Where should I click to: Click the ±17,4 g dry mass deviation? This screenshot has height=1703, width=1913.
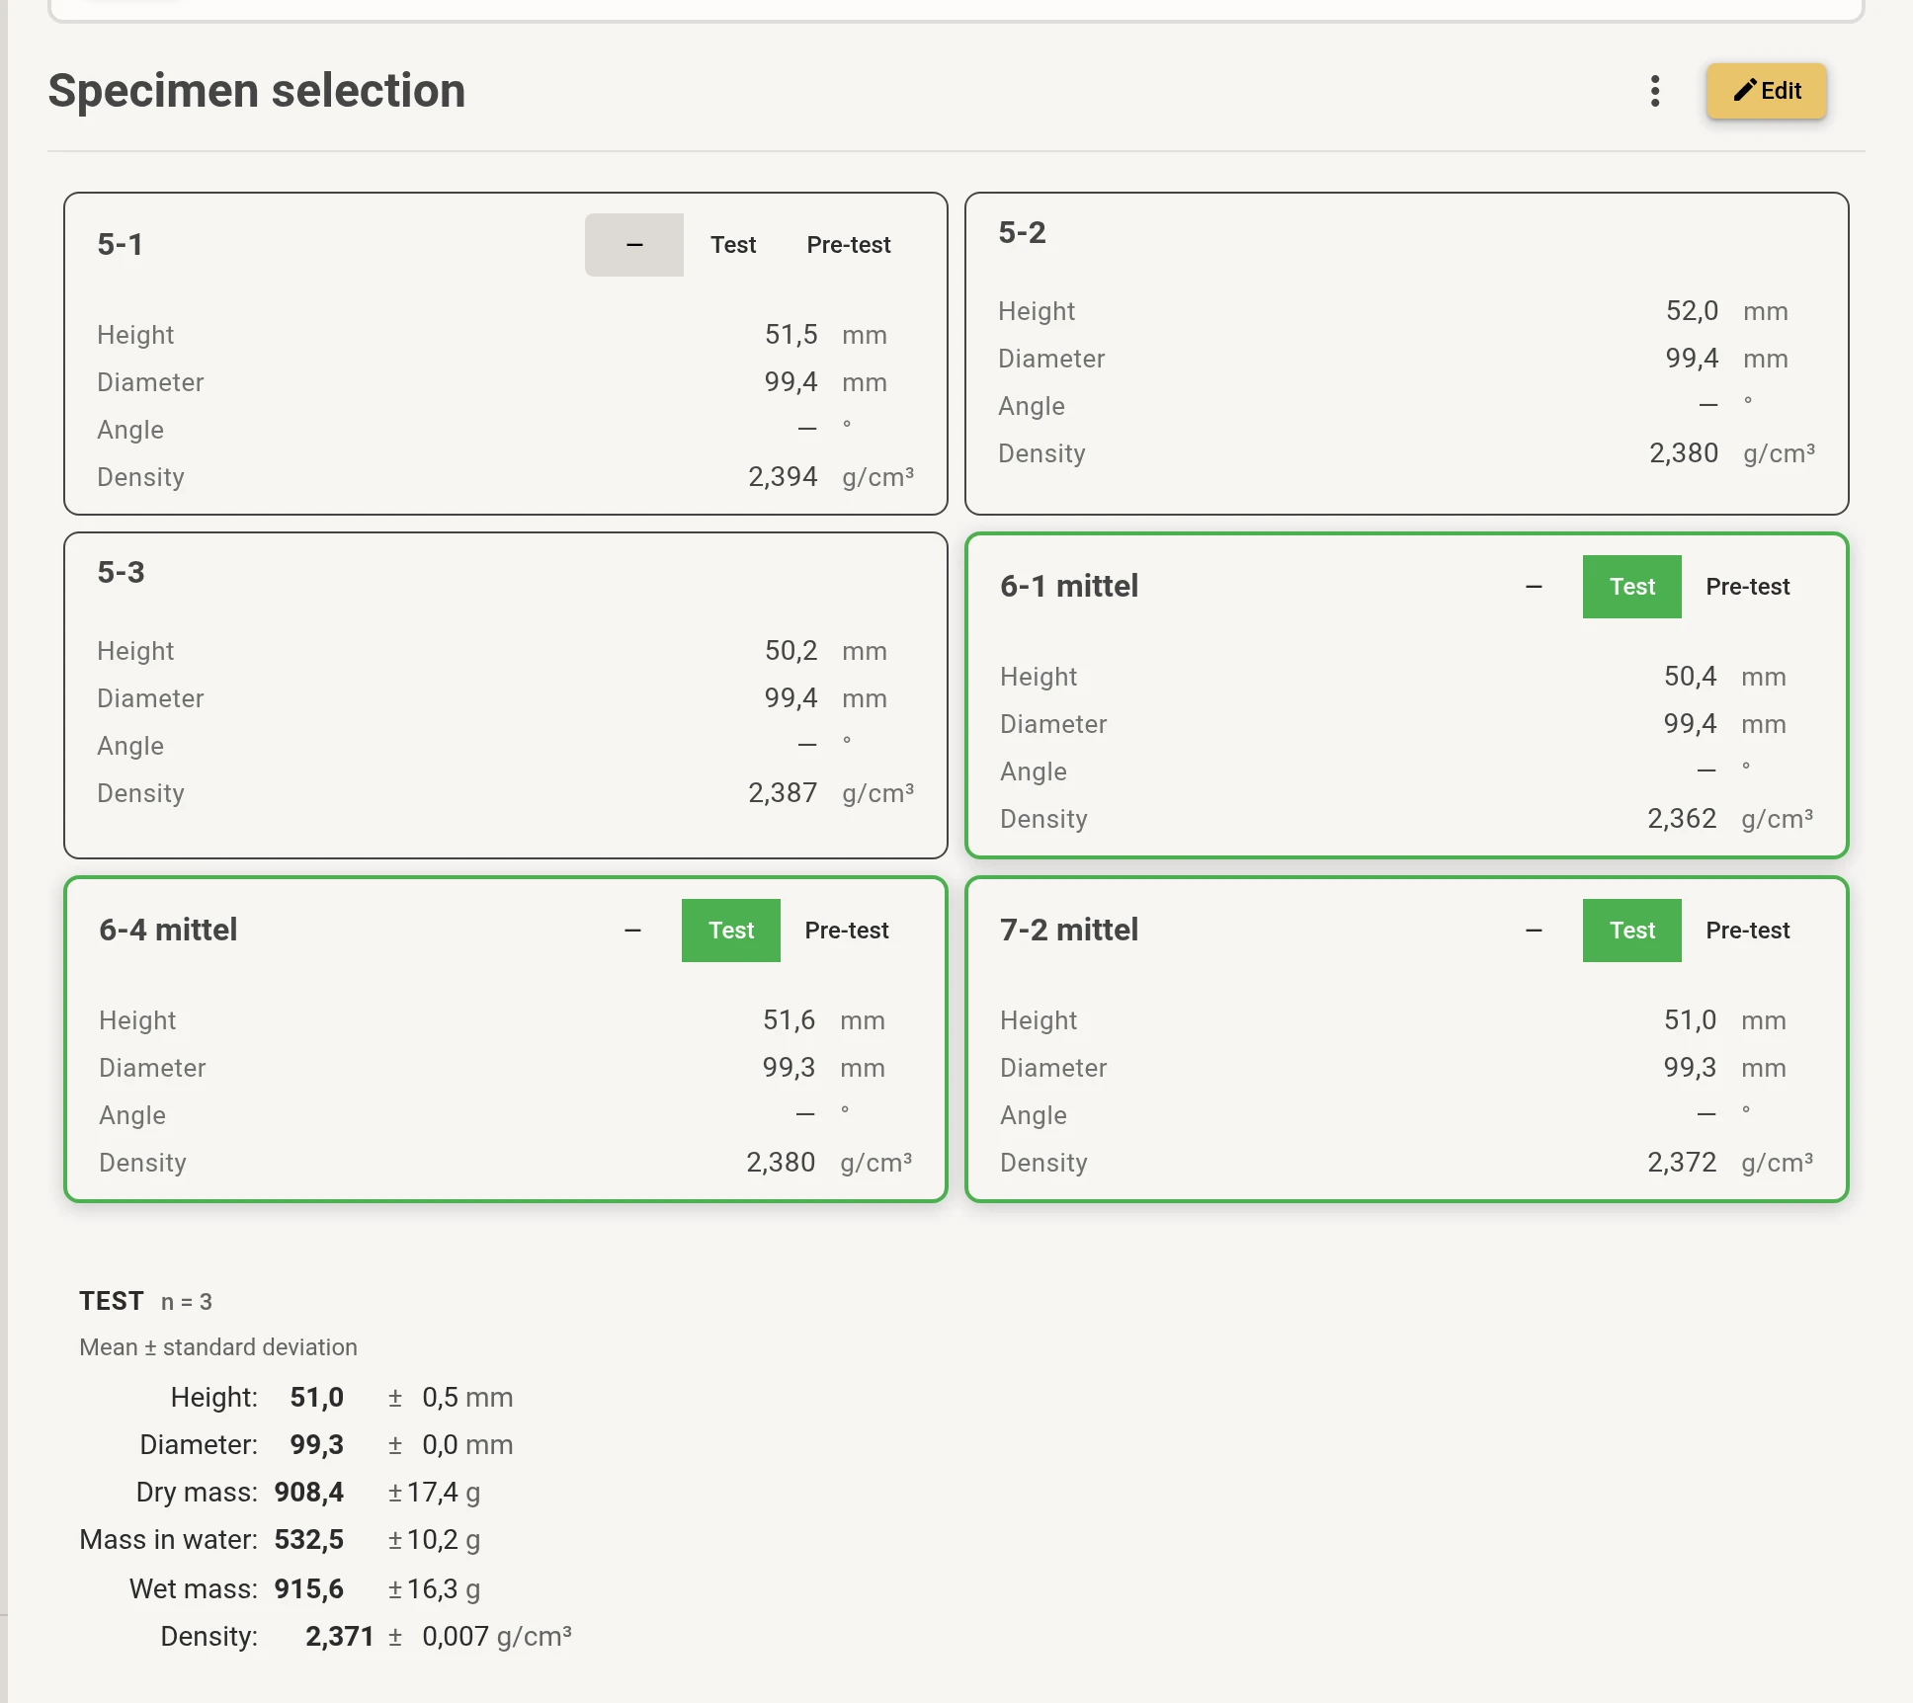[434, 1493]
